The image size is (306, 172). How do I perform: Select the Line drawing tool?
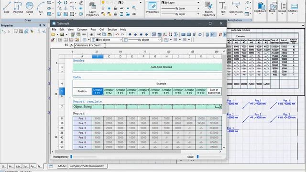[7, 8]
